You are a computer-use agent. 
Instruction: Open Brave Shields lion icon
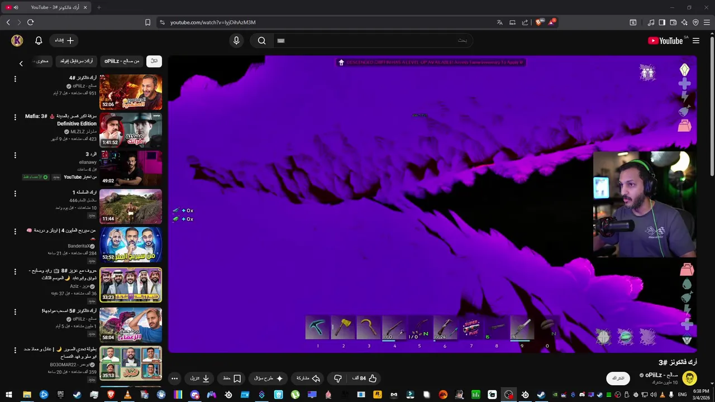pos(538,22)
